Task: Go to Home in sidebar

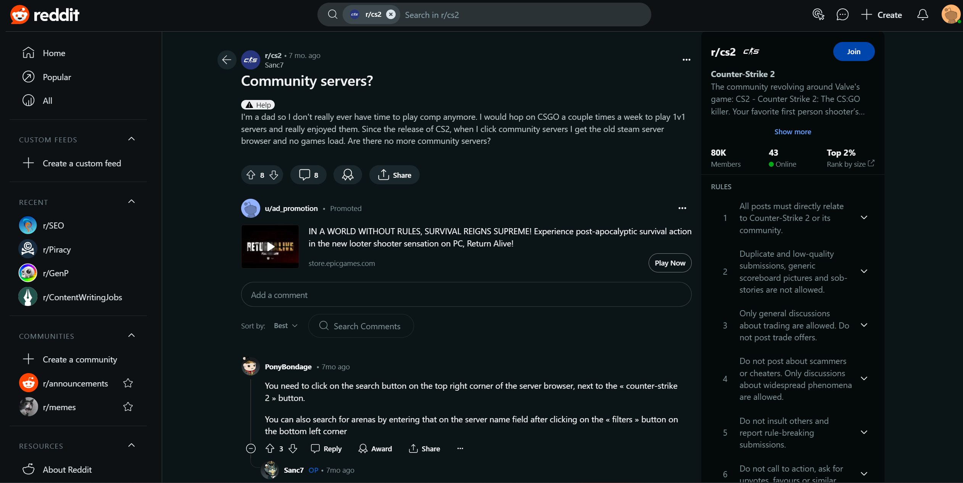Action: pos(78,53)
